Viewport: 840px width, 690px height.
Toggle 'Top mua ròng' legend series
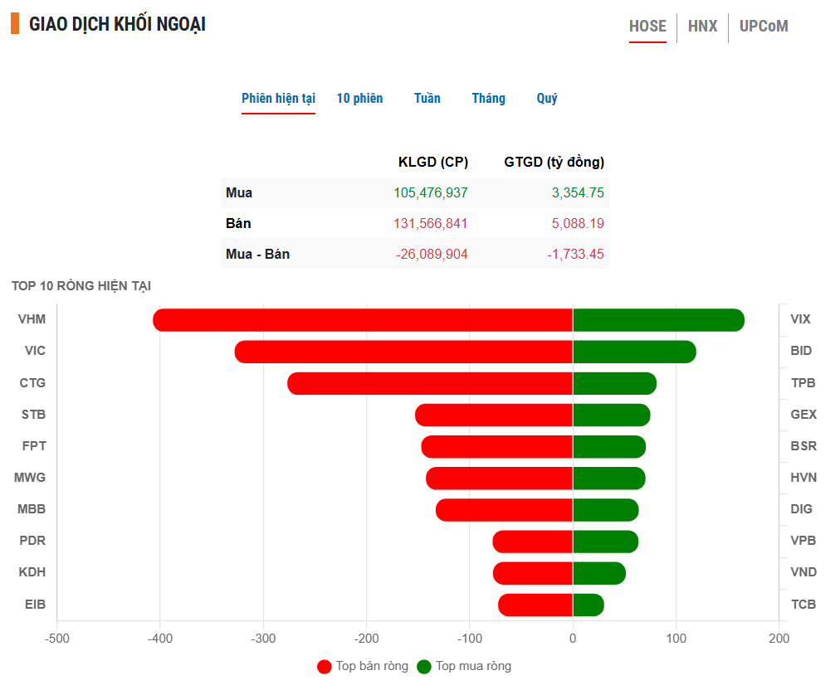(473, 666)
